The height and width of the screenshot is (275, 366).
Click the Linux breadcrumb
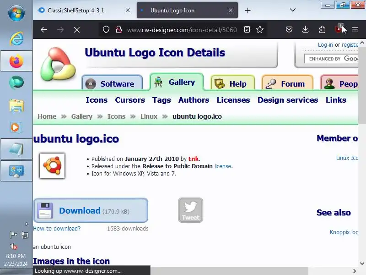click(149, 116)
